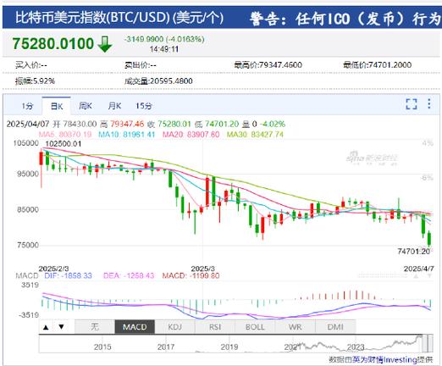Select the 无 indicator option
Viewport: 442px width, 366px height.
click(95, 327)
